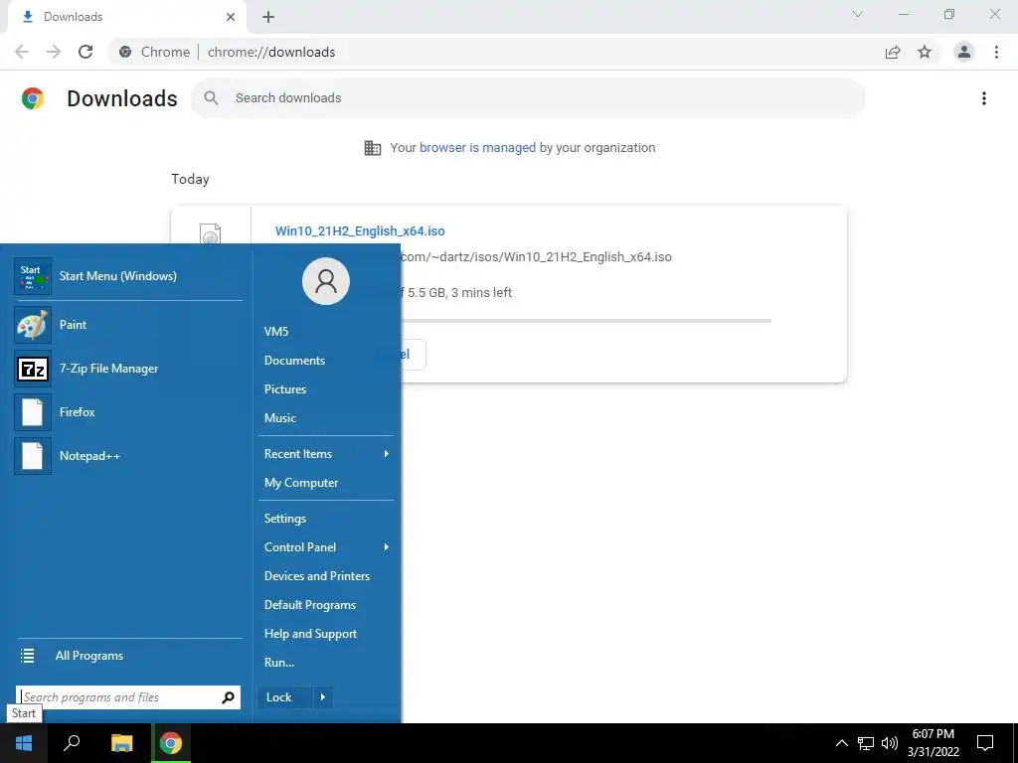Open the Downloads page more actions menu
The height and width of the screenshot is (763, 1018).
click(x=984, y=98)
